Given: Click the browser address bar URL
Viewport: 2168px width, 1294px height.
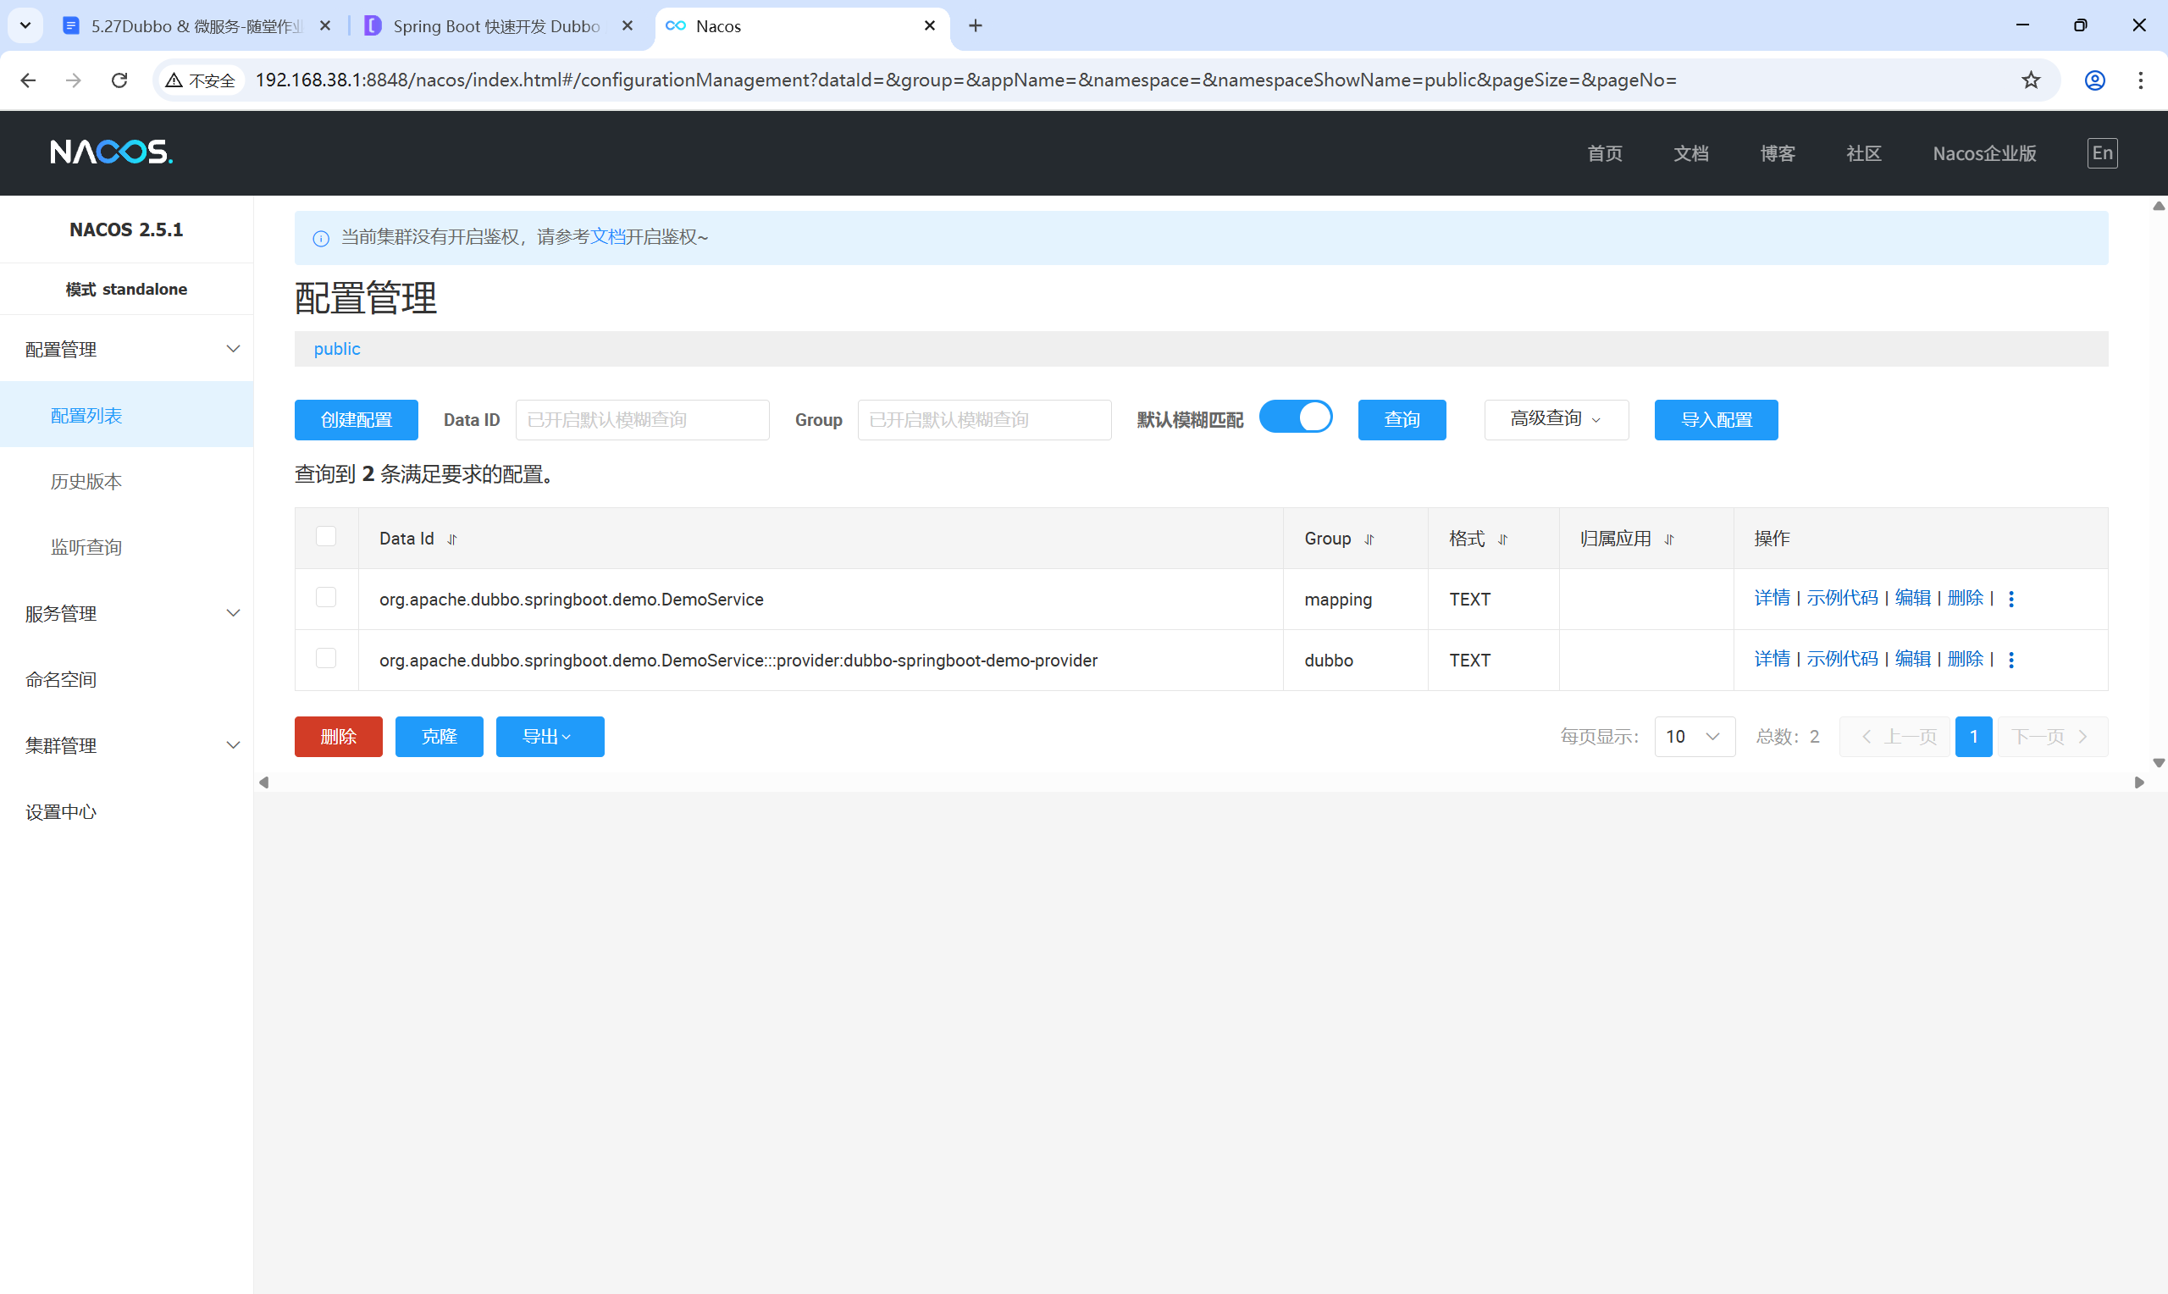Looking at the screenshot, I should click(965, 80).
